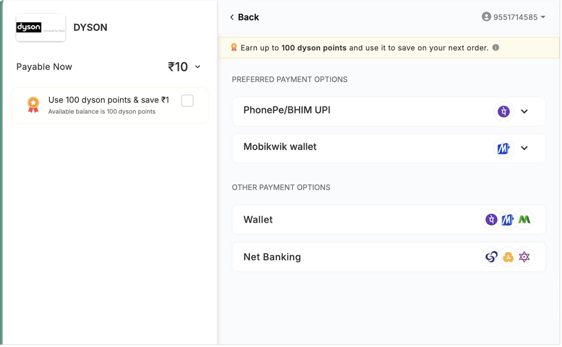Tick the Use 100 dyson points checkbox
The image size is (562, 347).
pyautogui.click(x=188, y=101)
